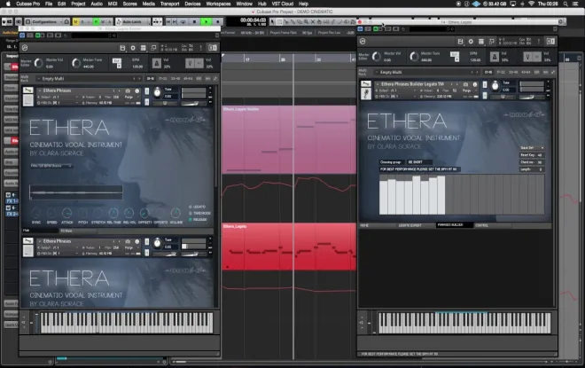Open snapshot camera icon of first Ethera Phrases

[128, 90]
